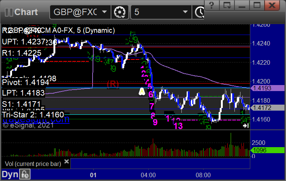Image resolution: width=286 pixels, height=181 pixels.
Task: Click the symbol input field GBP@FXC
Action: coord(75,12)
